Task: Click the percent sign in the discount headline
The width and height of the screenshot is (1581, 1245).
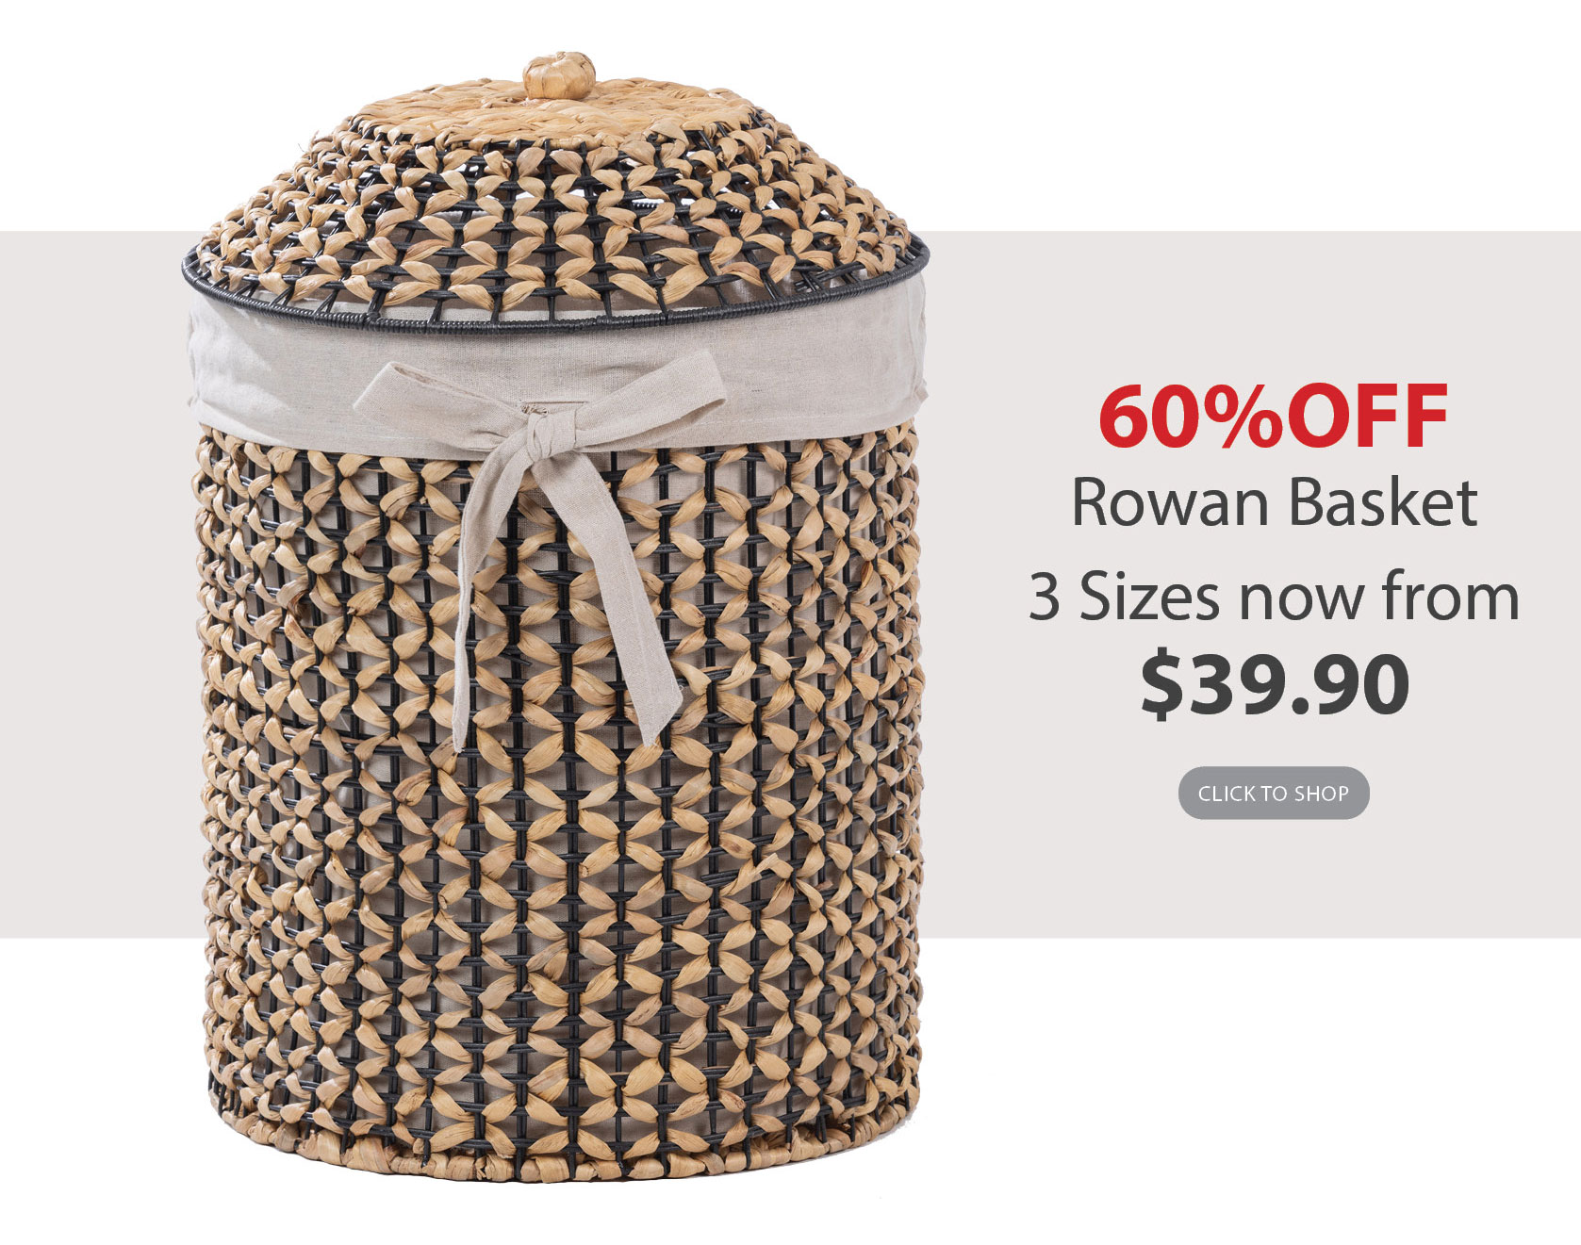Action: pyautogui.click(x=1247, y=417)
